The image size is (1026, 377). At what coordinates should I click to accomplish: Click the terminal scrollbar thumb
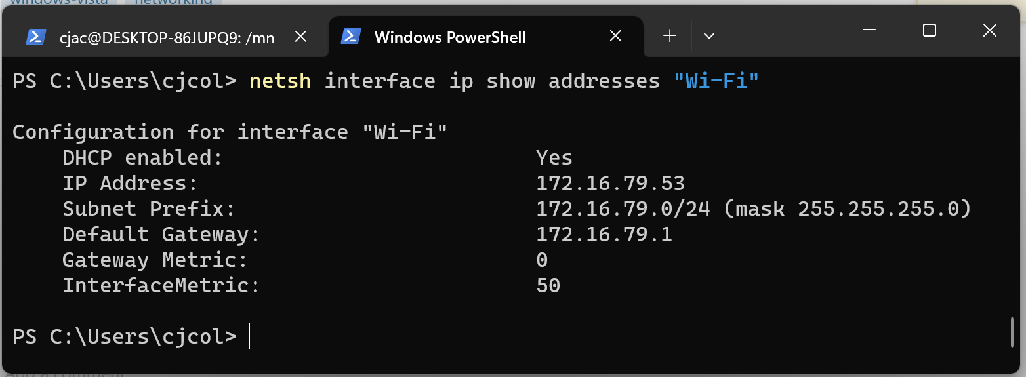(x=1013, y=331)
